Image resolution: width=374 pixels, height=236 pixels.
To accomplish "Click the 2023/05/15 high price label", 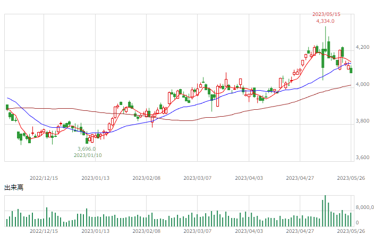I will pos(326,14).
